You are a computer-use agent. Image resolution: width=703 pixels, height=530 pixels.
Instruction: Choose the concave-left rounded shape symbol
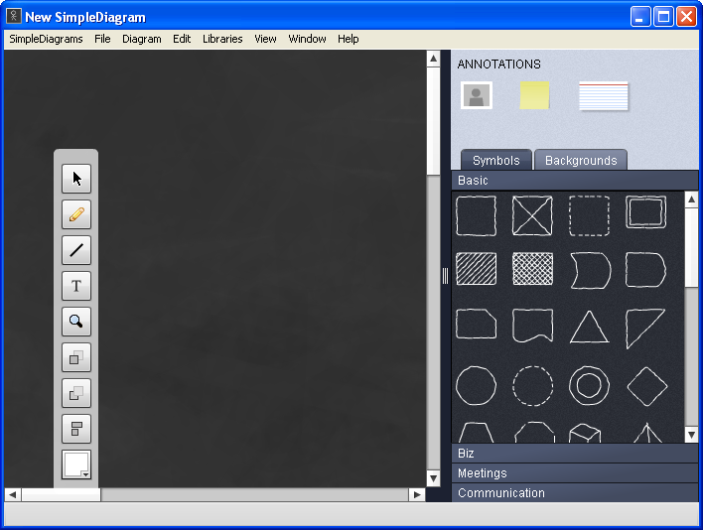[x=591, y=271]
